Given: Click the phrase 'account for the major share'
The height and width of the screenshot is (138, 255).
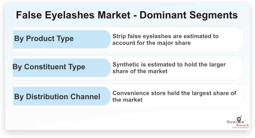Looking at the screenshot, I should (x=151, y=43).
